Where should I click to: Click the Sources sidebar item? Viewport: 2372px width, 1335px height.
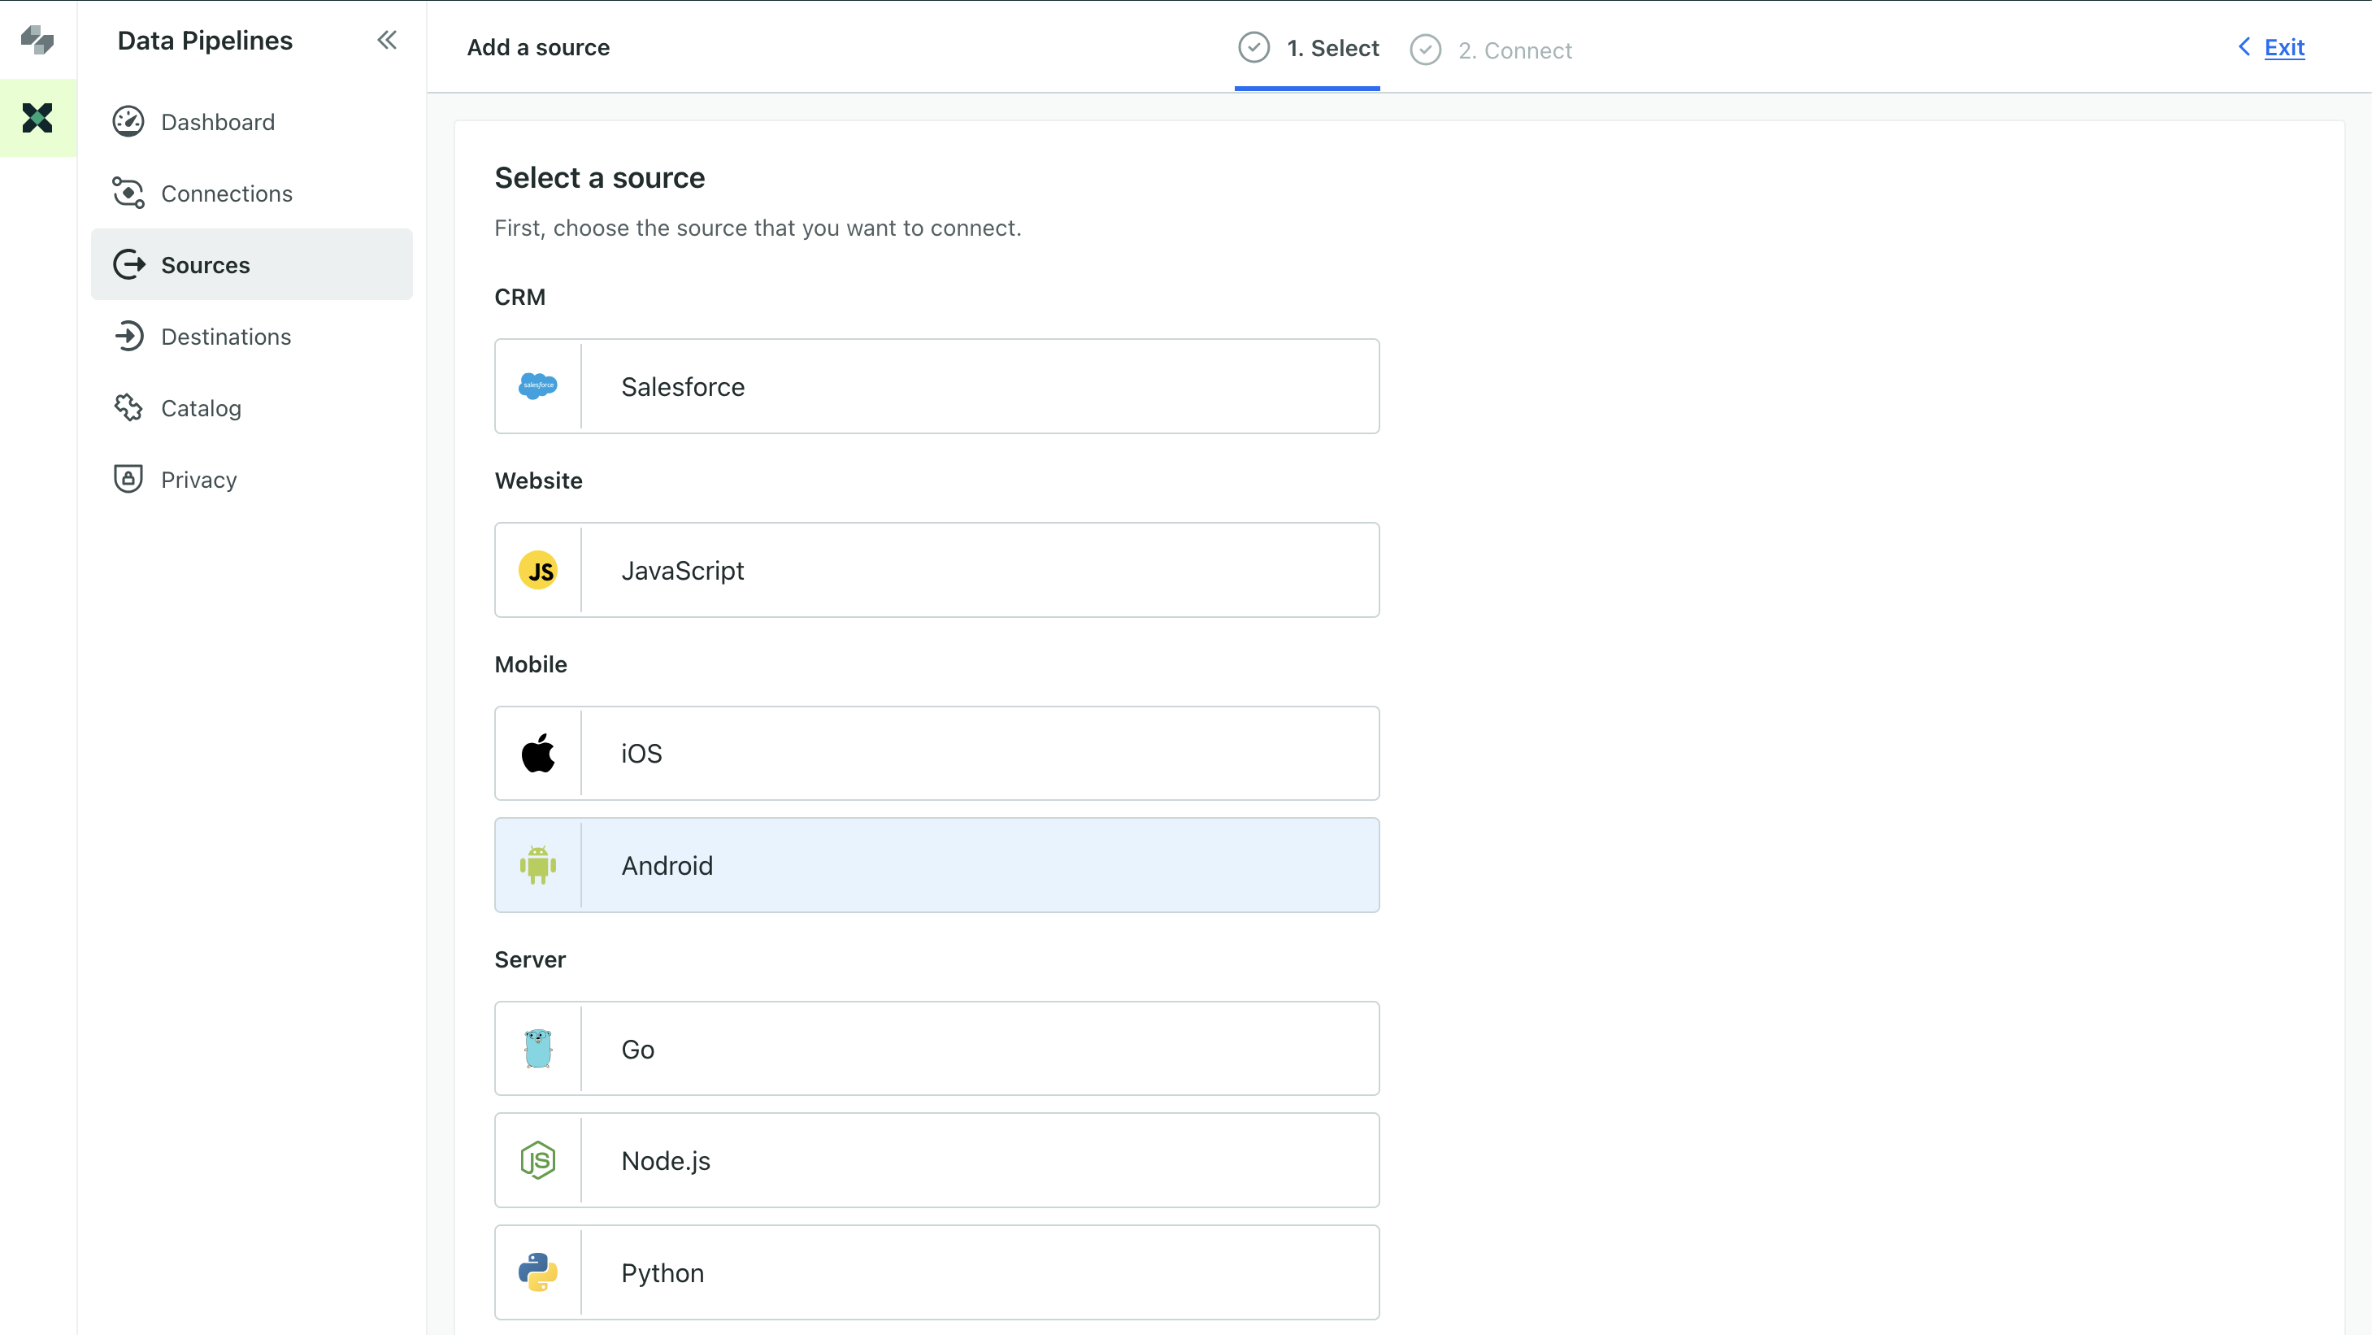[253, 264]
